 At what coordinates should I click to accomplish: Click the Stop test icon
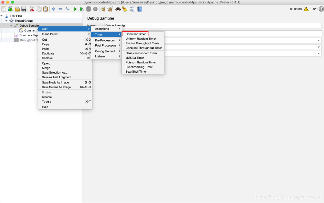(88, 9)
